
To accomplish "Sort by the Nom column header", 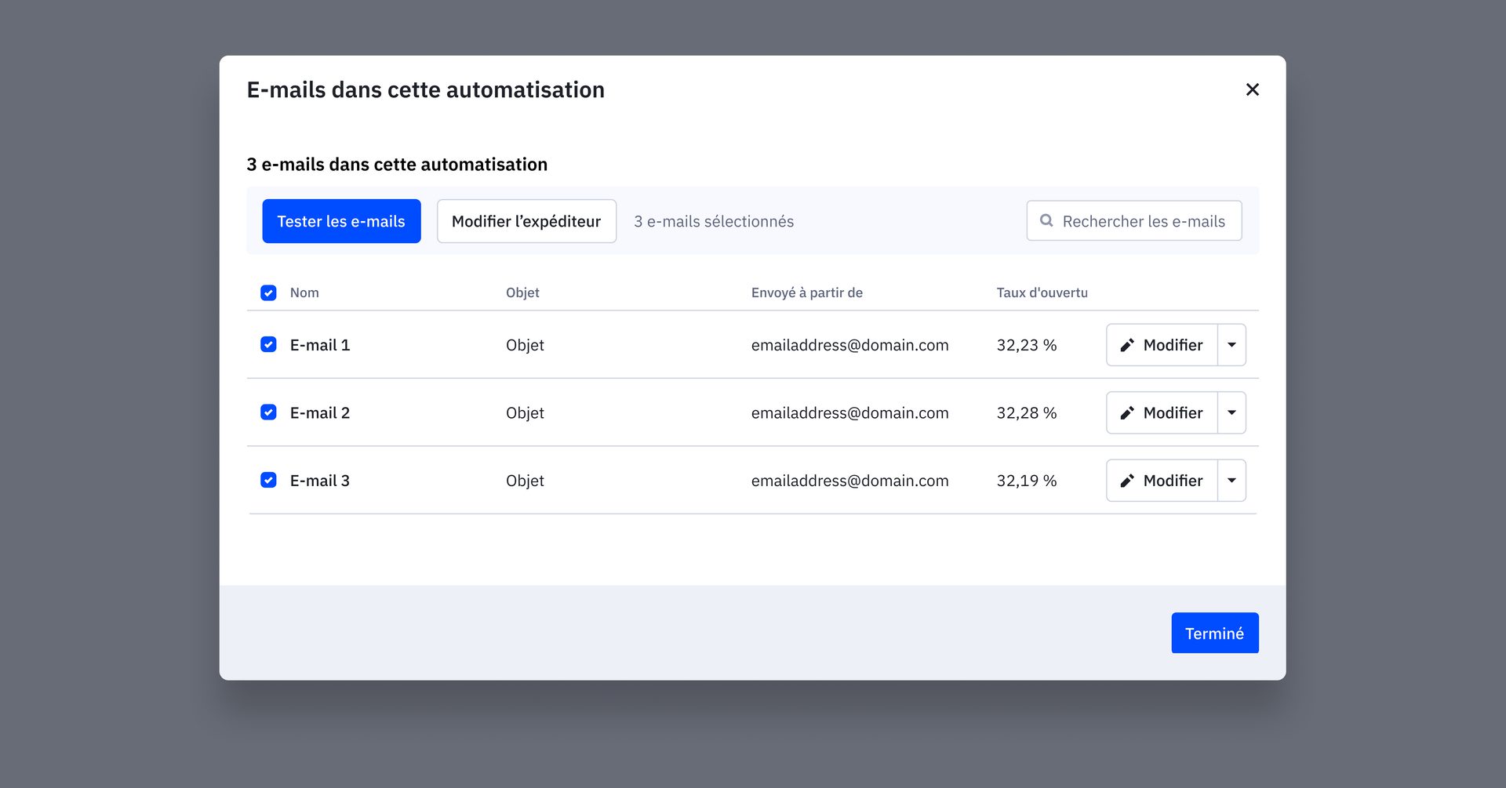I will [x=304, y=292].
